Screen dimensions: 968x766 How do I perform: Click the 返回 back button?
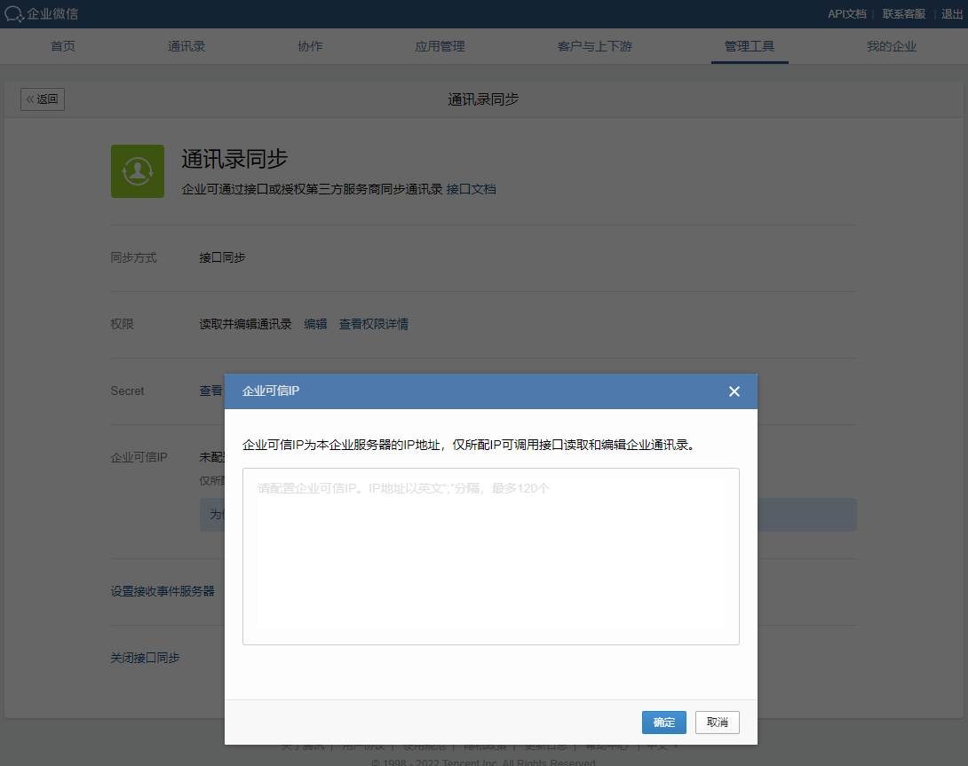click(x=43, y=99)
